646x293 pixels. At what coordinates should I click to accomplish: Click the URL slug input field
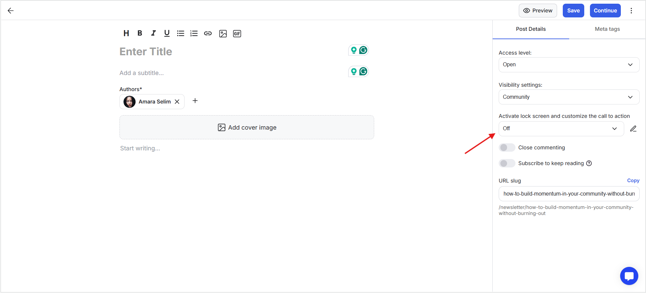pos(569,194)
